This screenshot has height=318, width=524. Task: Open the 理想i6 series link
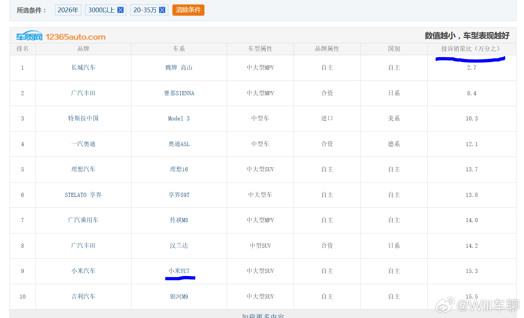[179, 169]
